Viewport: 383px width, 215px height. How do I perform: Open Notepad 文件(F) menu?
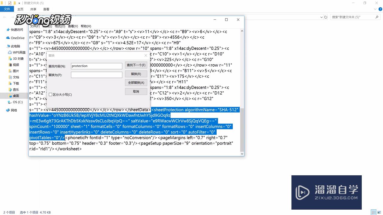coord(35,26)
